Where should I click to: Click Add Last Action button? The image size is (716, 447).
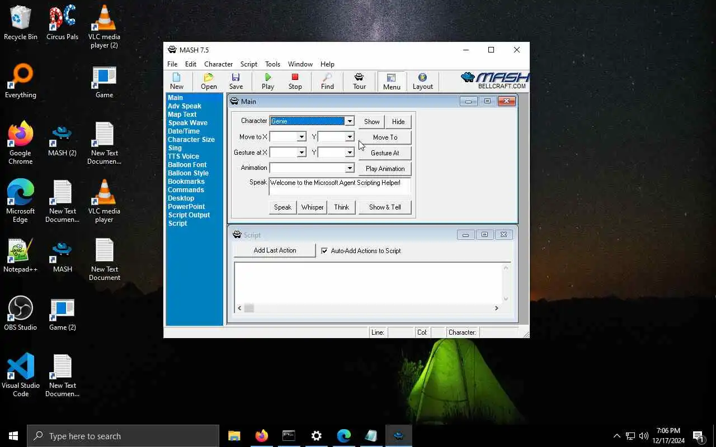click(275, 250)
